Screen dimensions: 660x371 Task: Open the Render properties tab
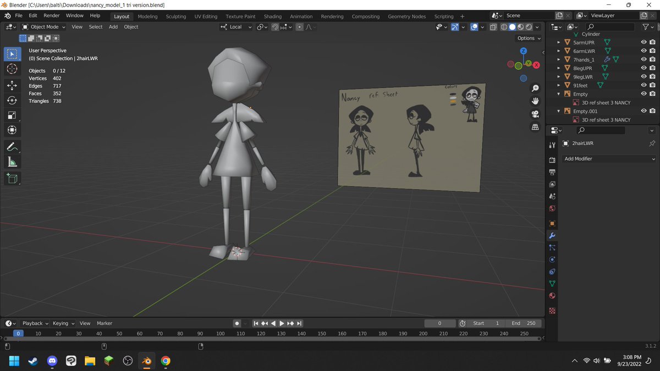(x=552, y=160)
